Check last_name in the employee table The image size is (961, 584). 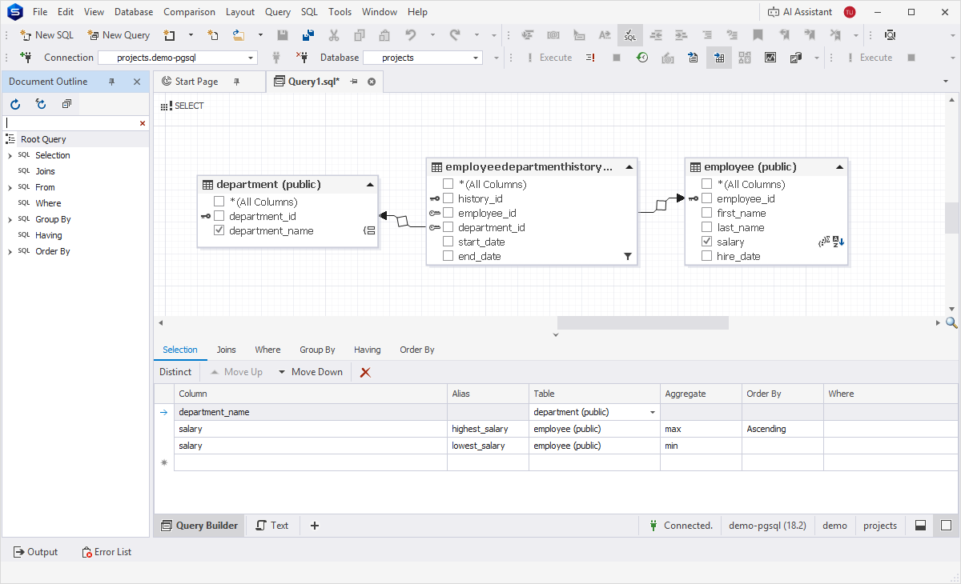click(707, 227)
